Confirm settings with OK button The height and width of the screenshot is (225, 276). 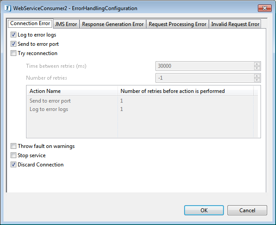204,210
